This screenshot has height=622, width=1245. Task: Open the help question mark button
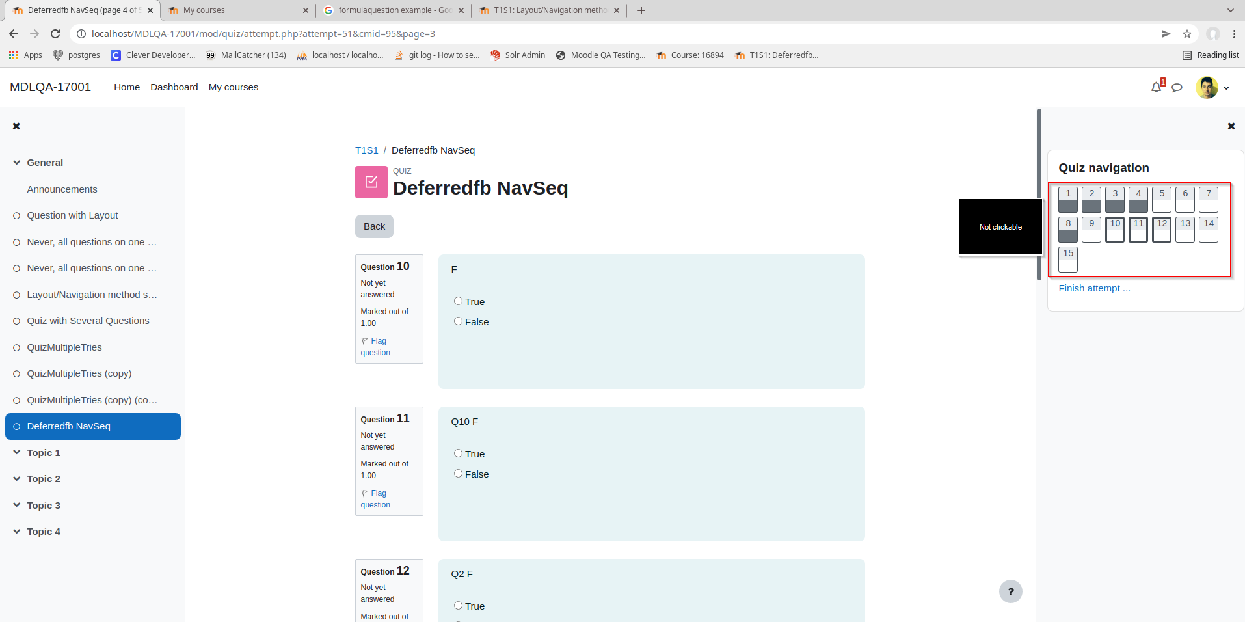point(1011,591)
